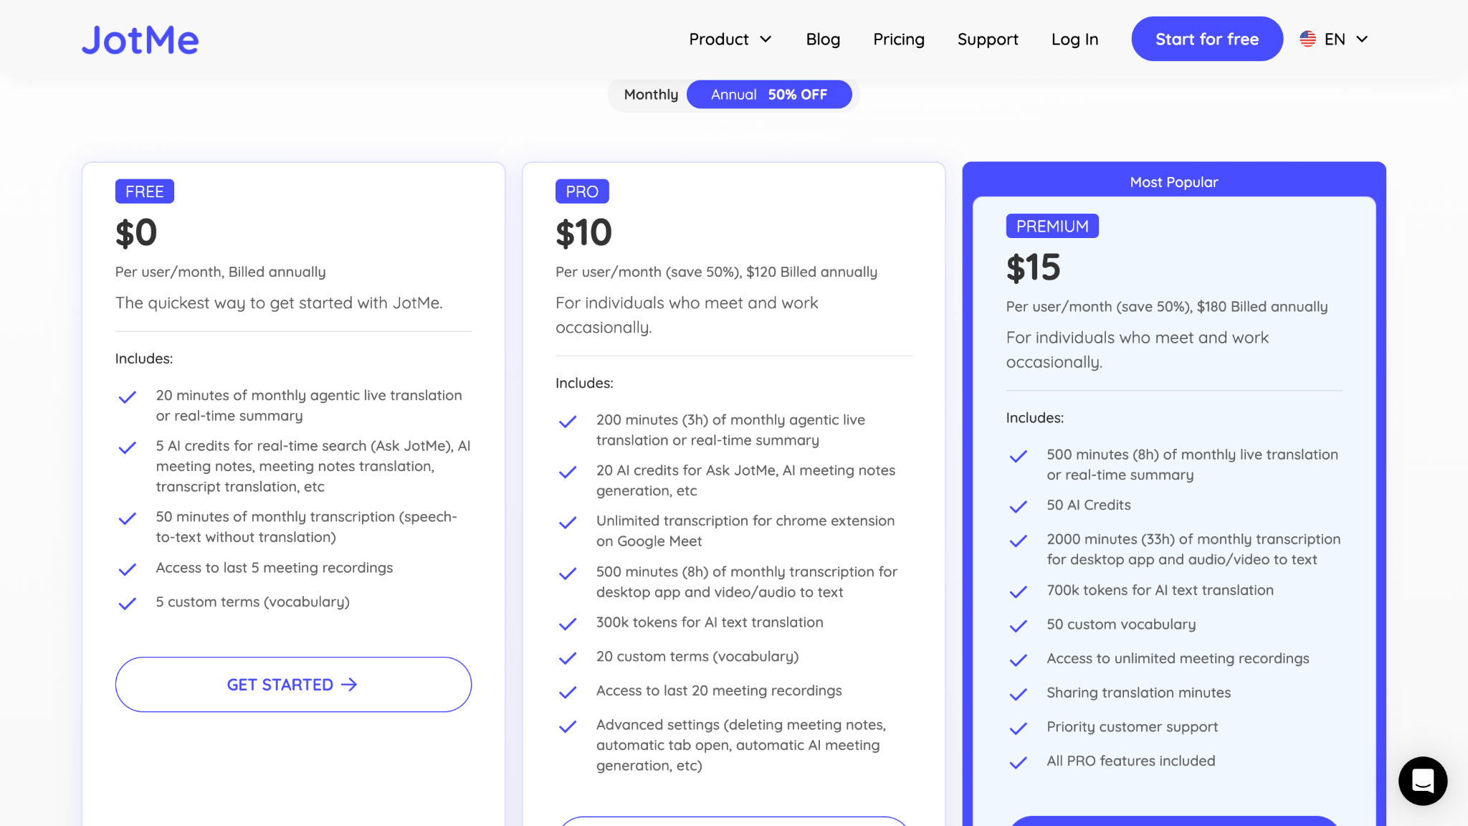Screen dimensions: 1468x826
Task: Click the $15 price text
Action: pos(1033,268)
